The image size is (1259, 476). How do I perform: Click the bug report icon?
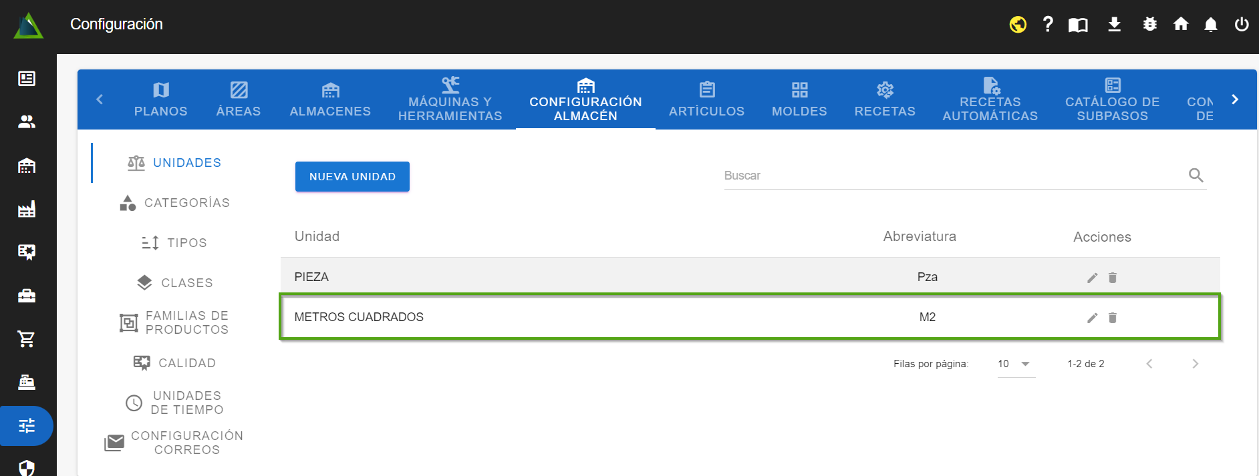click(x=1149, y=25)
